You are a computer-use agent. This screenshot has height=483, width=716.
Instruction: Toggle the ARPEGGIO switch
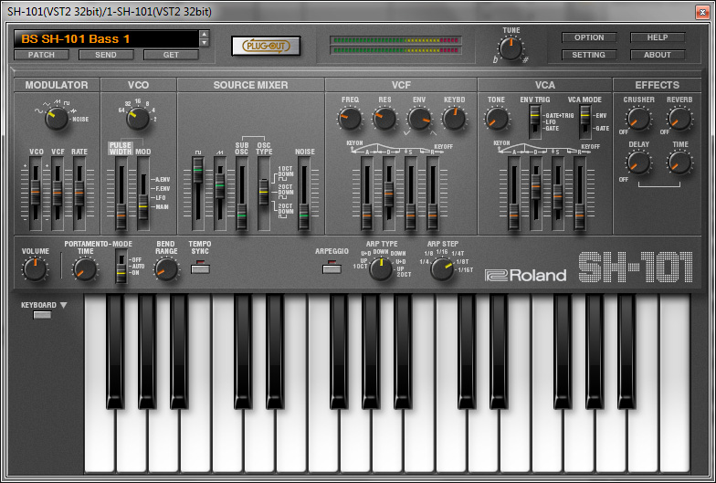pyautogui.click(x=332, y=267)
